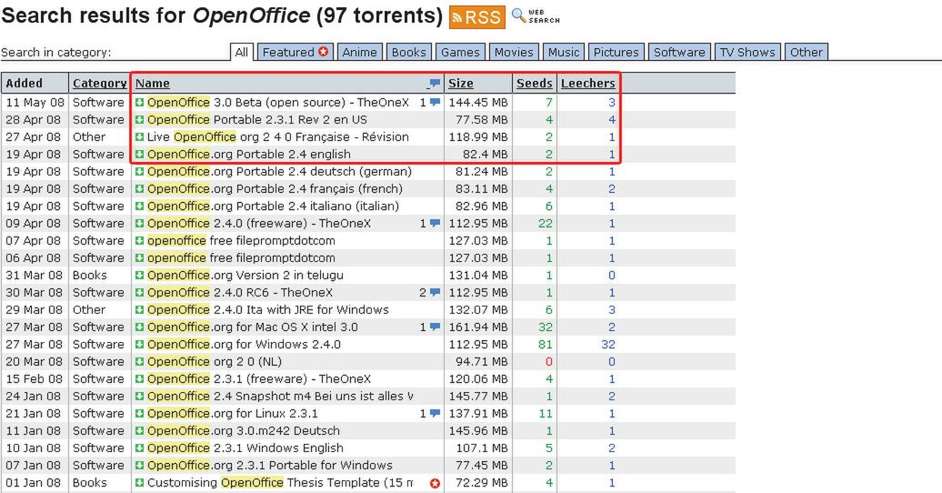Open comments bubble on OpenOffice 2.4.0 (freeware) row
Image resolution: width=942 pixels, height=493 pixels.
click(435, 224)
